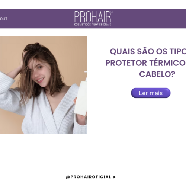186x186 pixels.
Task: Click empty purple header bar right of logo
Action: point(149,19)
